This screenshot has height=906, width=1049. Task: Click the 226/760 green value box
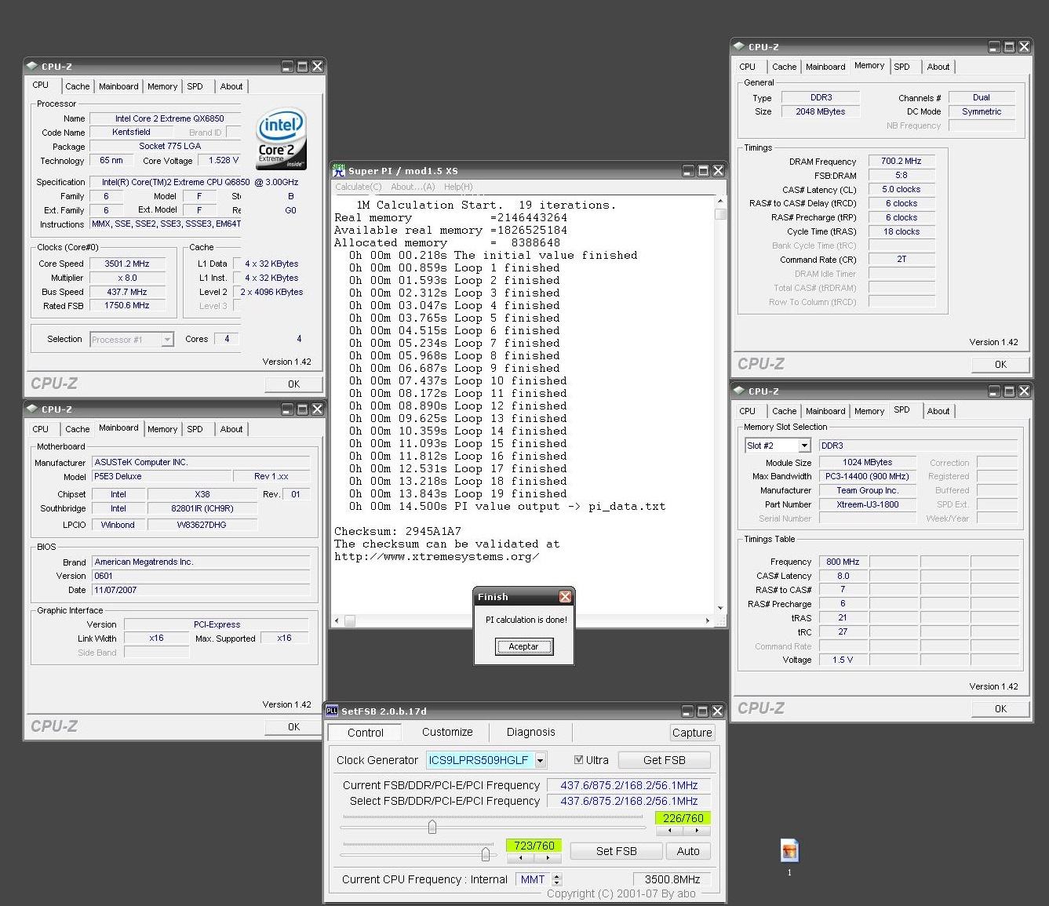coord(683,818)
